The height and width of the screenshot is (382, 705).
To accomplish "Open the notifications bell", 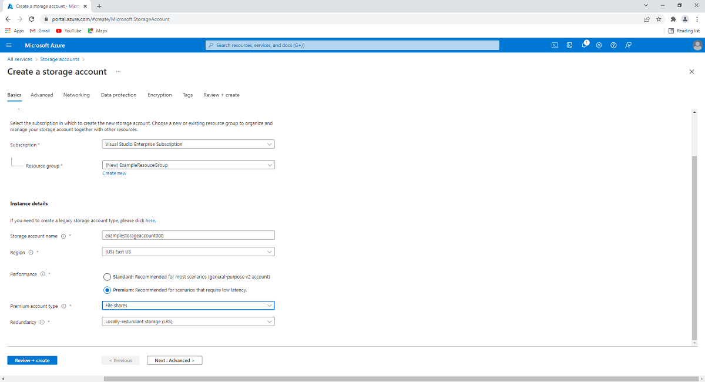I will tap(585, 45).
